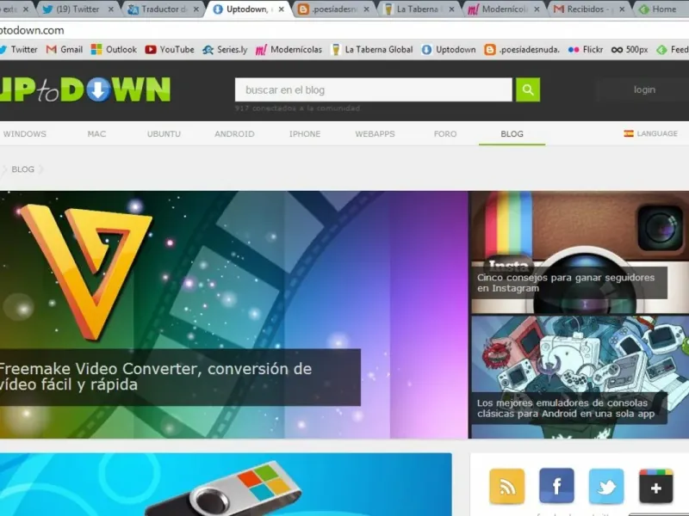Open the Gmail bookmark

[65, 50]
